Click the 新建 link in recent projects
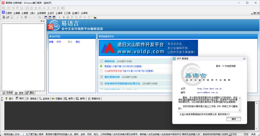Image resolution: width=260 pixels, height=136 pixels. [x=51, y=42]
